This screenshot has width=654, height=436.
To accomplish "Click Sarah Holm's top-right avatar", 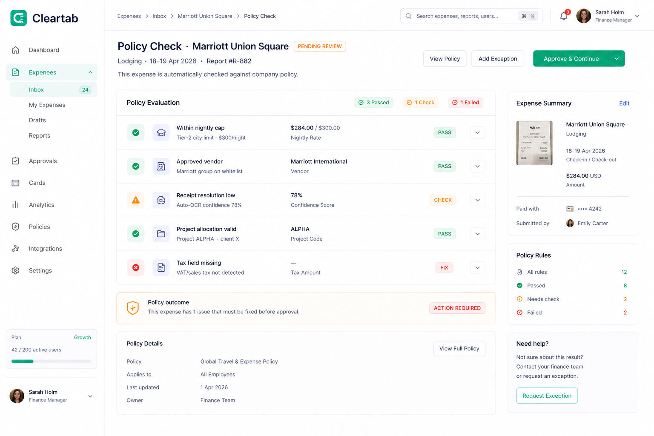I will (583, 16).
